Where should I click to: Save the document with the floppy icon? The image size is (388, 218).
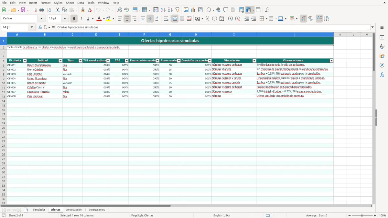tap(23, 10)
